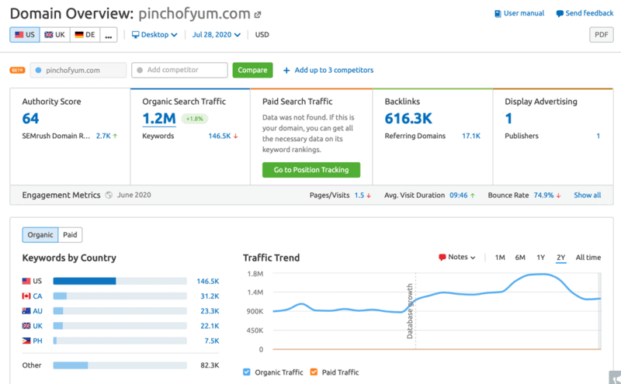Select the DE database tab
The width and height of the screenshot is (621, 384).
click(85, 35)
